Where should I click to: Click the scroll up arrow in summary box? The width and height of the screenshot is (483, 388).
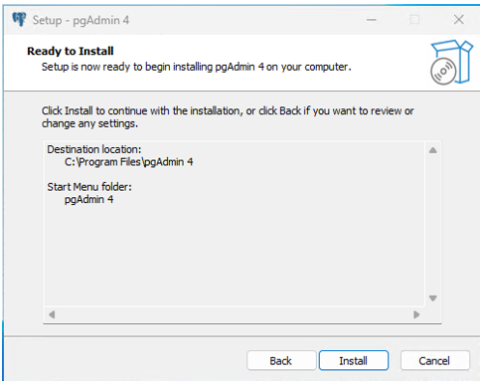coord(432,150)
